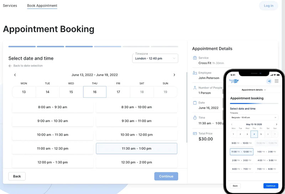This screenshot has width=285, height=194.
Task: Click the last progress step bar
Action: 165,47
